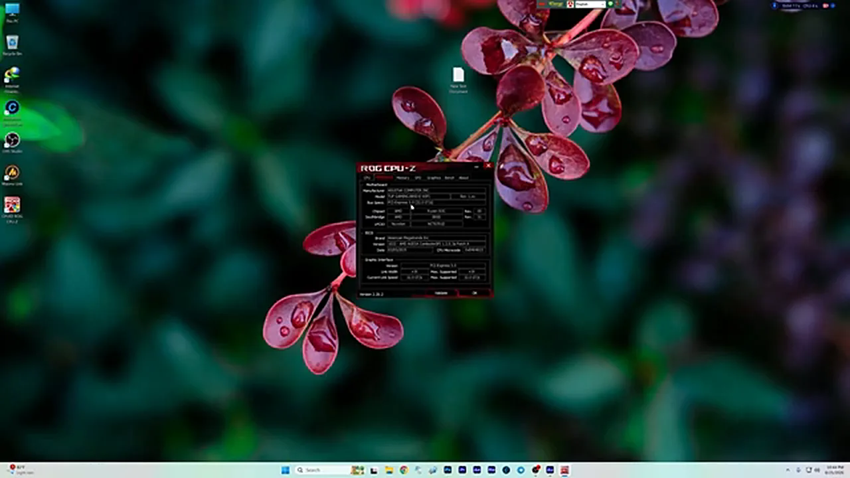
Task: Click the Validate button in CPU-Z
Action: [441, 293]
